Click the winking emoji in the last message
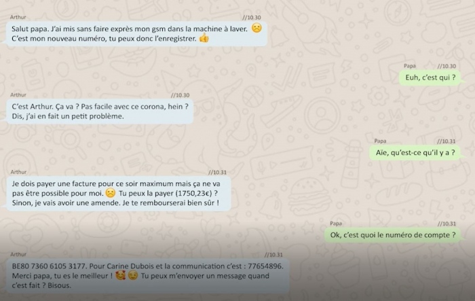The image size is (475, 301). [133, 275]
